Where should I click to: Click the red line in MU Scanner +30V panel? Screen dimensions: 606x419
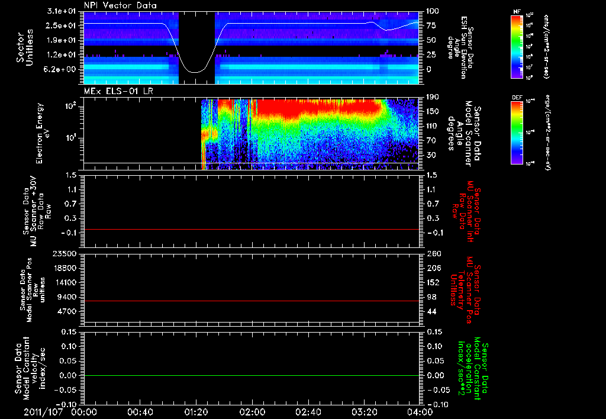click(x=252, y=229)
